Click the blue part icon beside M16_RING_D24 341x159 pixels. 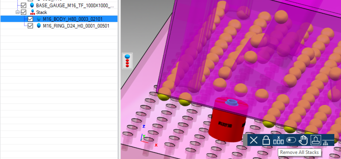click(39, 26)
